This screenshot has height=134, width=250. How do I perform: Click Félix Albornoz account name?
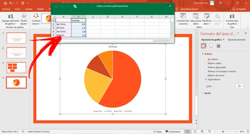pos(201,3)
